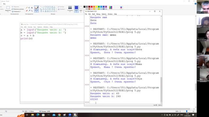Open Paint 3D from the ribbon
The width and height of the screenshot is (209, 117).
pos(121,7)
